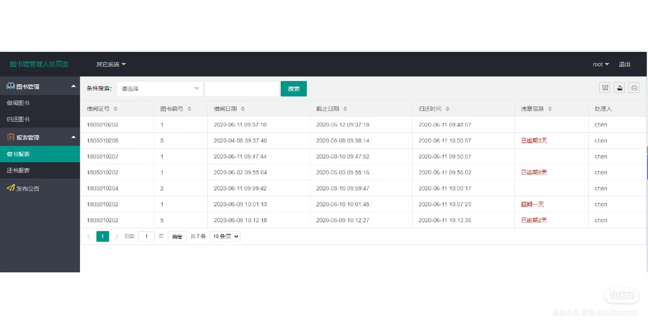Click the 退出 logout link
648x324 pixels.
624,64
